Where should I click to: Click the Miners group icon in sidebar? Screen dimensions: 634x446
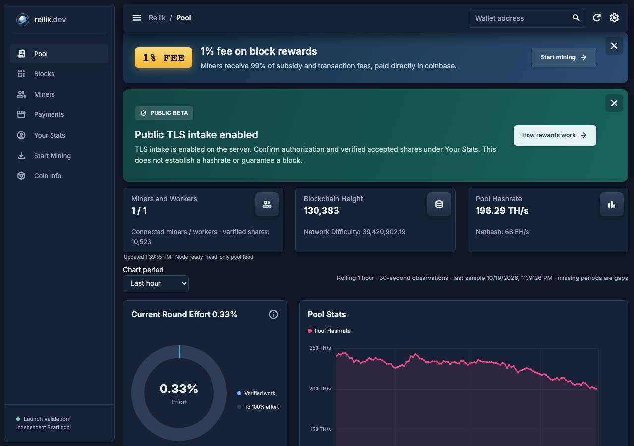[x=21, y=94]
